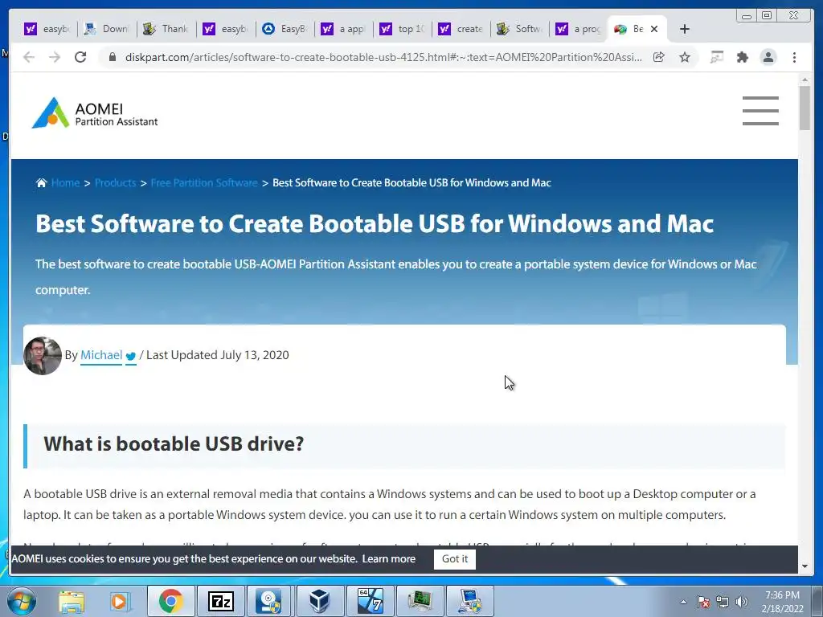Open the Free Partition Software breadcrumb
823x617 pixels.
(x=204, y=182)
